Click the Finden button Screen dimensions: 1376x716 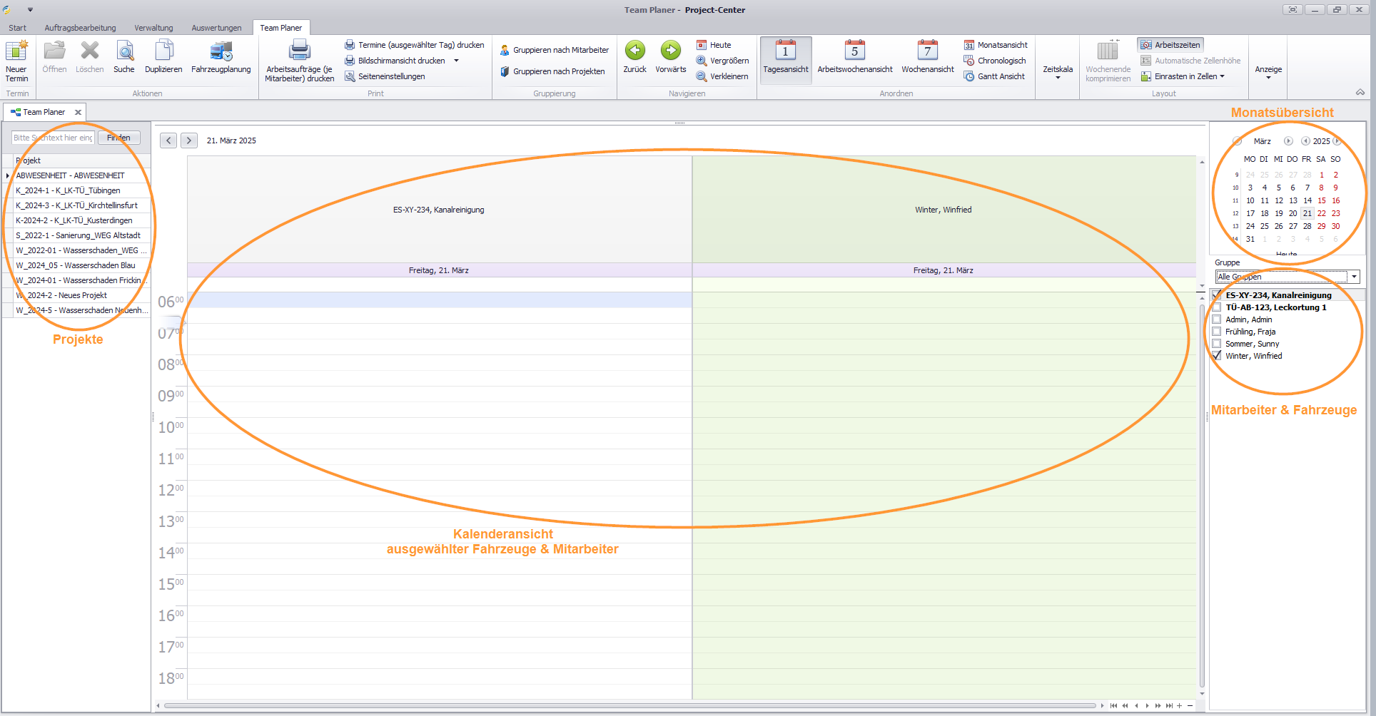pos(118,138)
